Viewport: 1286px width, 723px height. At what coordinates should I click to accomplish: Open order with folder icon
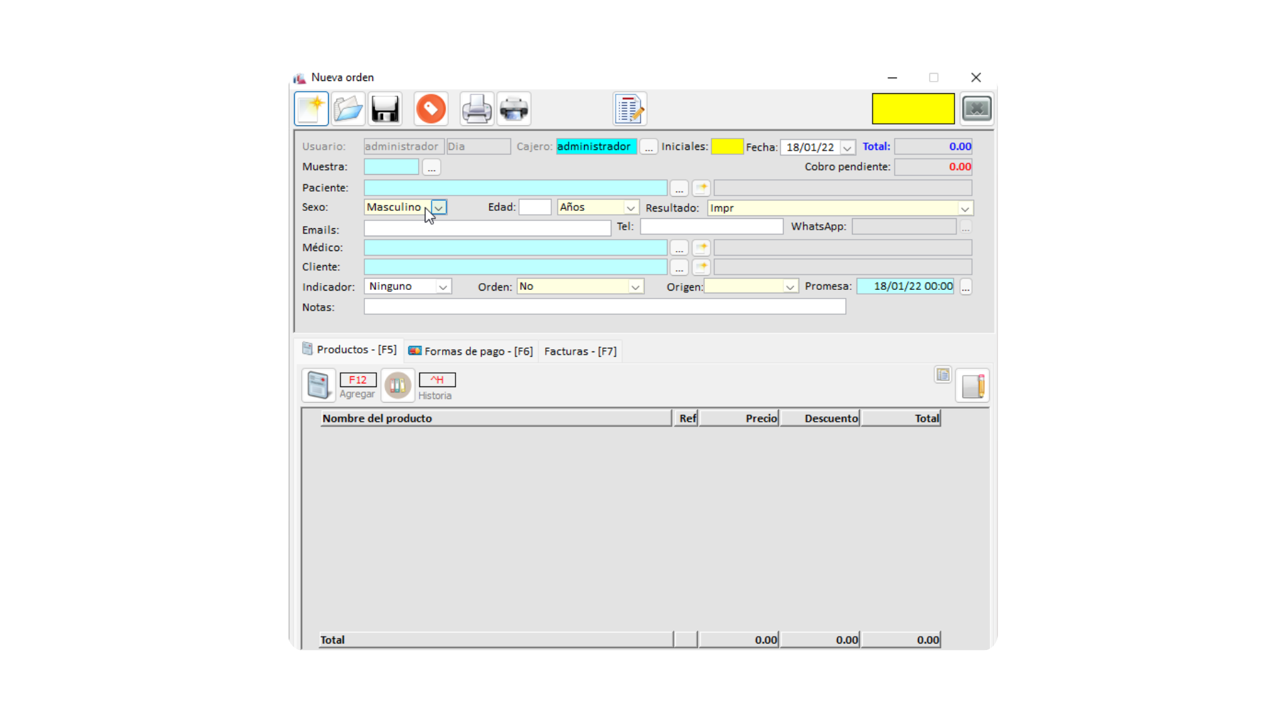coord(348,109)
